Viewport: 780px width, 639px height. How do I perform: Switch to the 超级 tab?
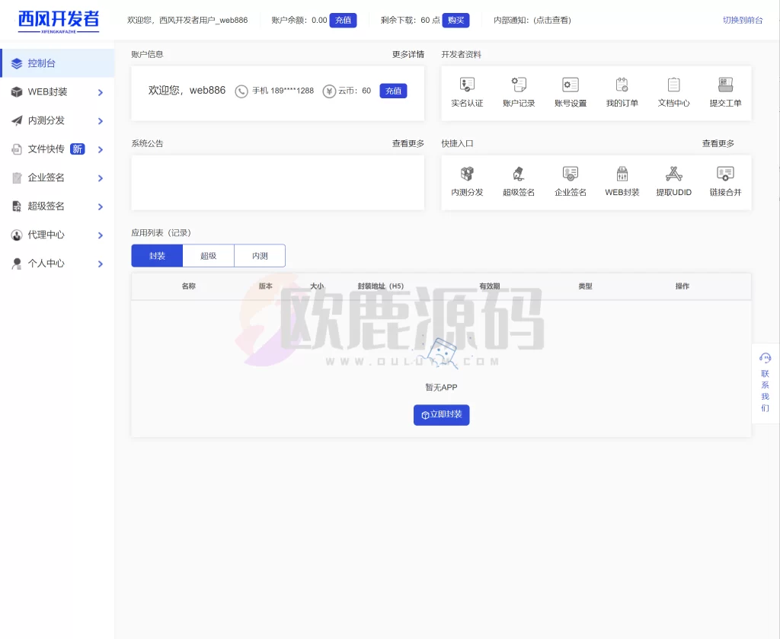(x=208, y=255)
